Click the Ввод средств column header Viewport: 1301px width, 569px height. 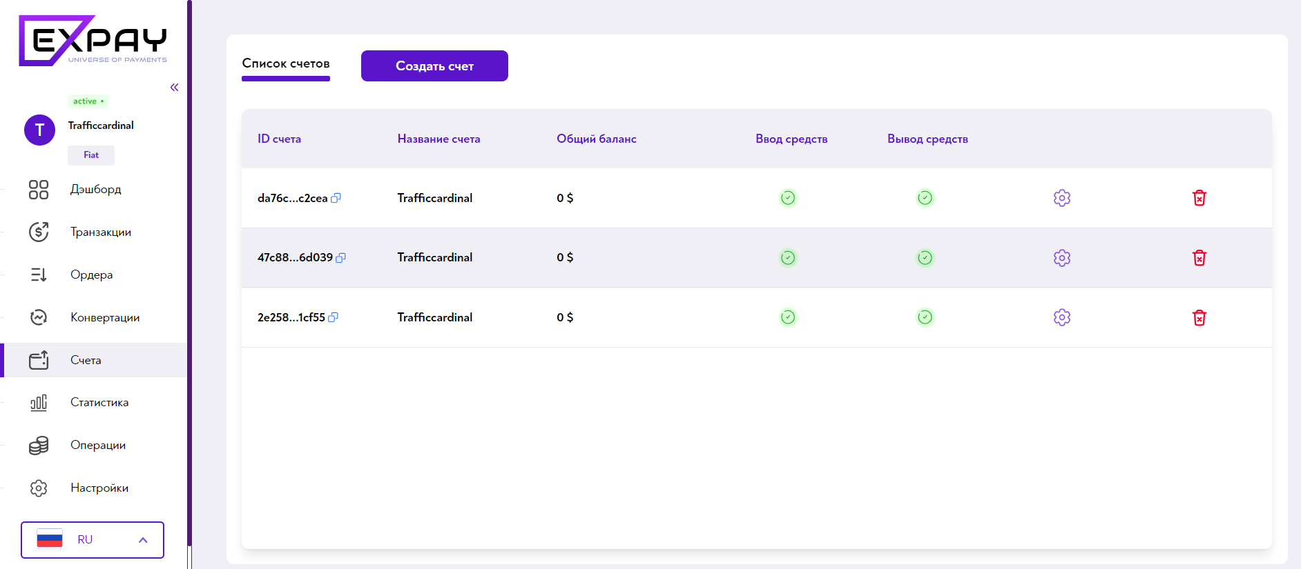pyautogui.click(x=791, y=139)
